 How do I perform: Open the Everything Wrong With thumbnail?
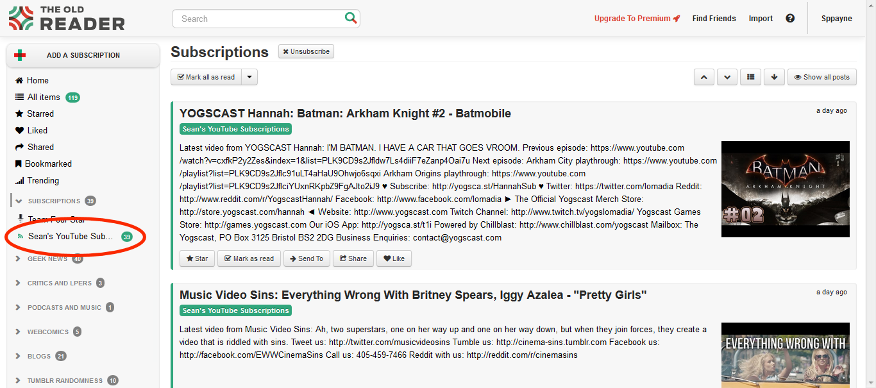click(785, 355)
